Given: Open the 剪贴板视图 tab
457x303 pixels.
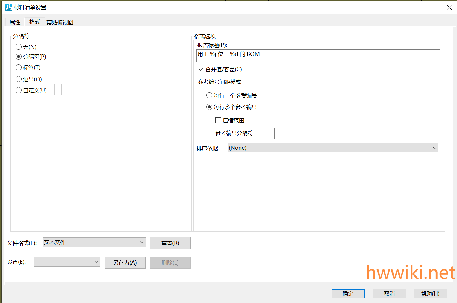Looking at the screenshot, I should click(60, 22).
